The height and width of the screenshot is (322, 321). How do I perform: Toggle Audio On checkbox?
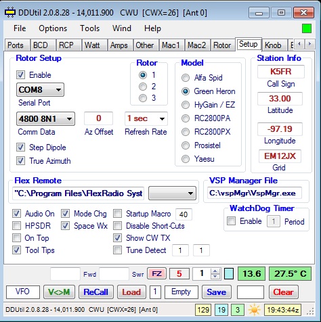(x=16, y=214)
